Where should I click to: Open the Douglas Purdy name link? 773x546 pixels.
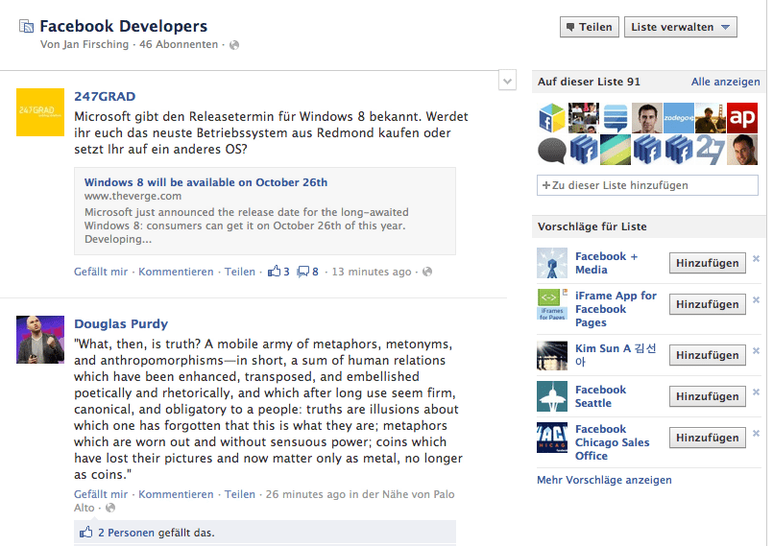[x=121, y=323]
